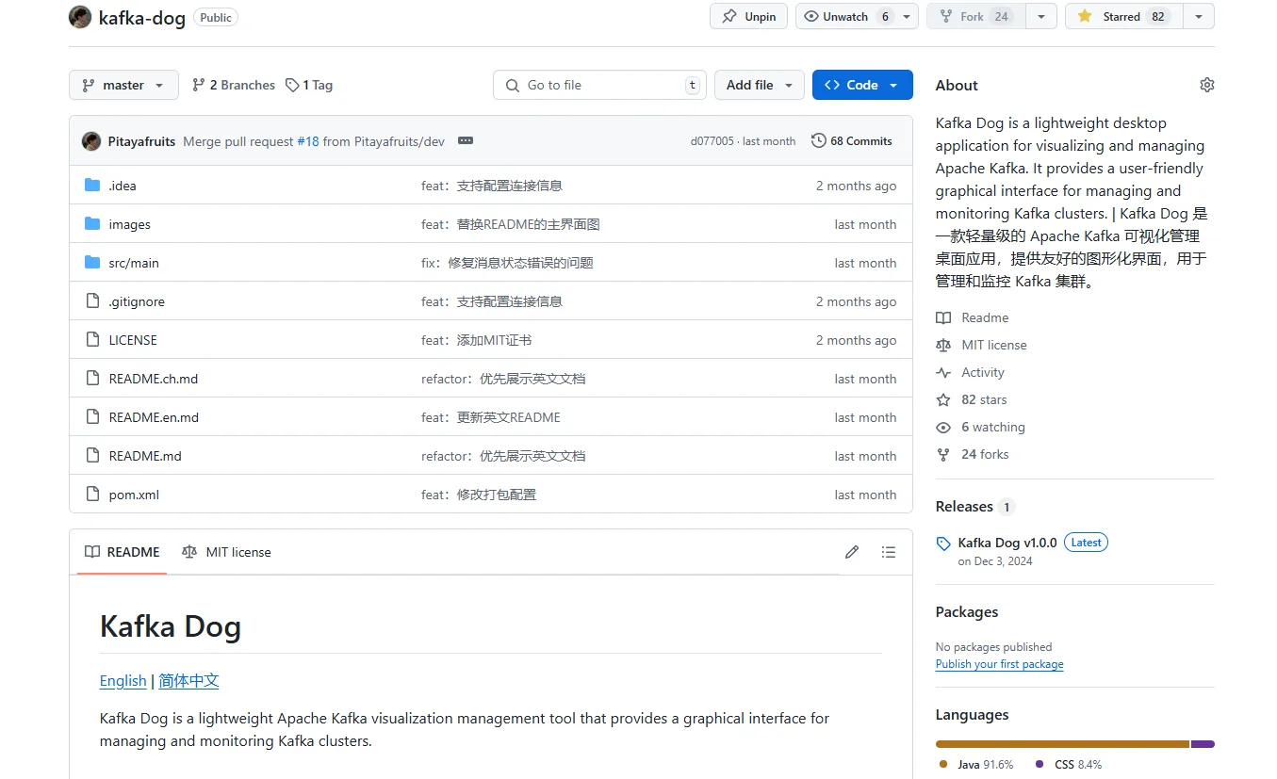
Task: Open the master branch selector
Action: pos(123,85)
